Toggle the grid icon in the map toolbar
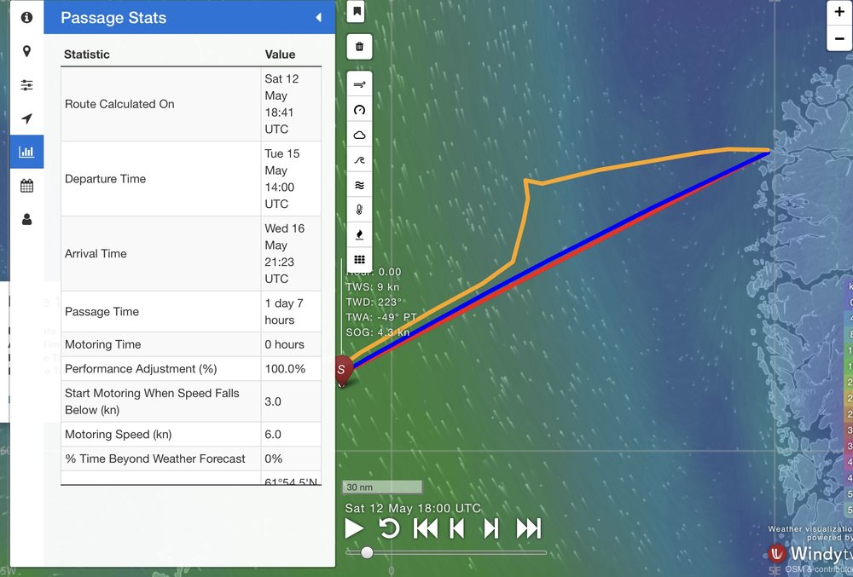The width and height of the screenshot is (853, 577). pos(360,260)
